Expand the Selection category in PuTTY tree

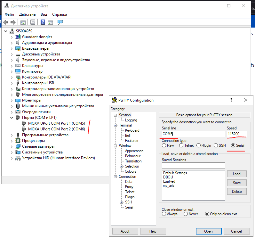pos(121,166)
